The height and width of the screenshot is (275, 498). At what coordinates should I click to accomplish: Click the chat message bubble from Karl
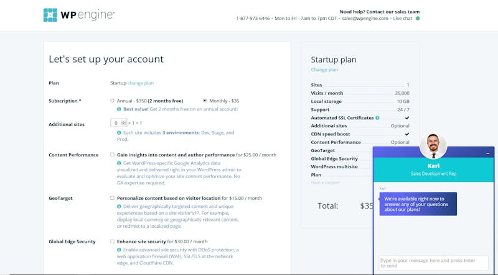tap(418, 204)
